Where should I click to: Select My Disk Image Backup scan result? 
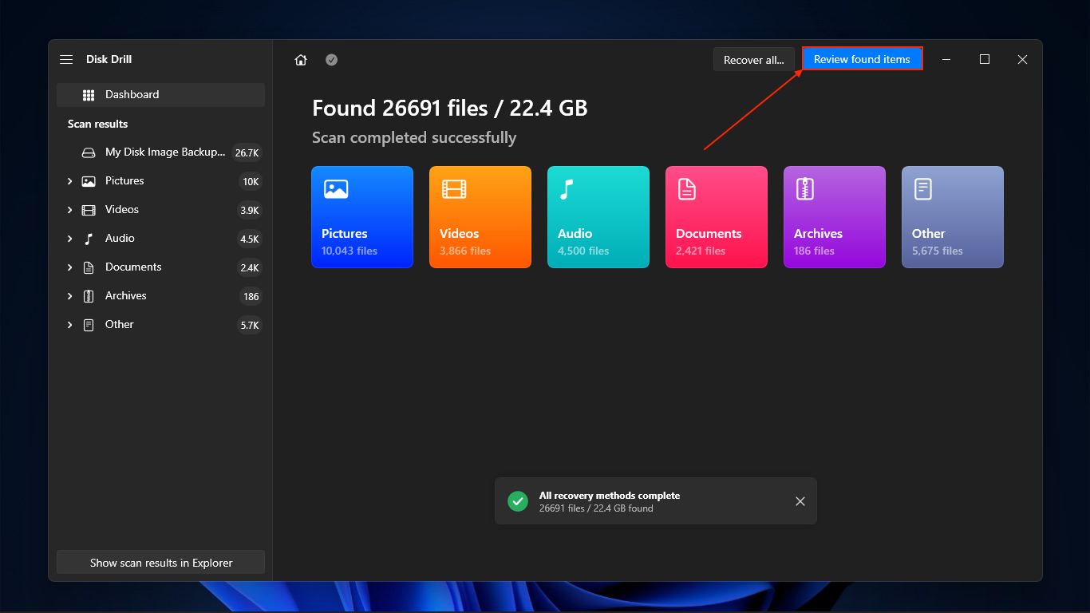[160, 152]
